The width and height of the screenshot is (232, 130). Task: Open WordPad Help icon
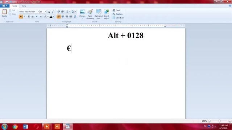(x=230, y=6)
